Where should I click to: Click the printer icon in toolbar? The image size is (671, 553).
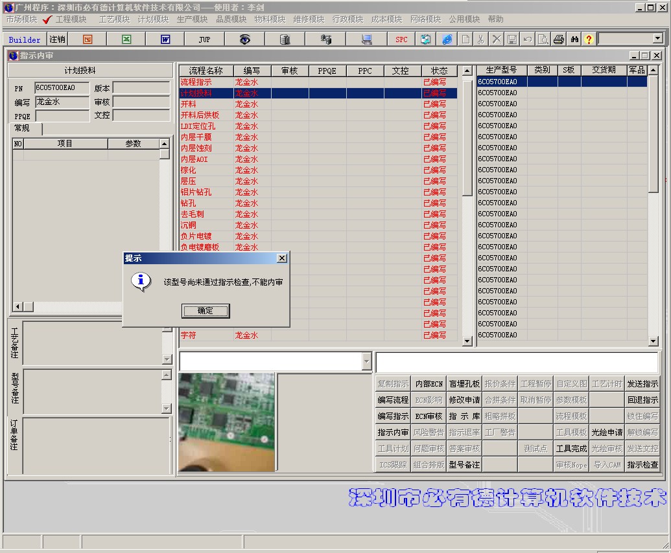tap(558, 39)
